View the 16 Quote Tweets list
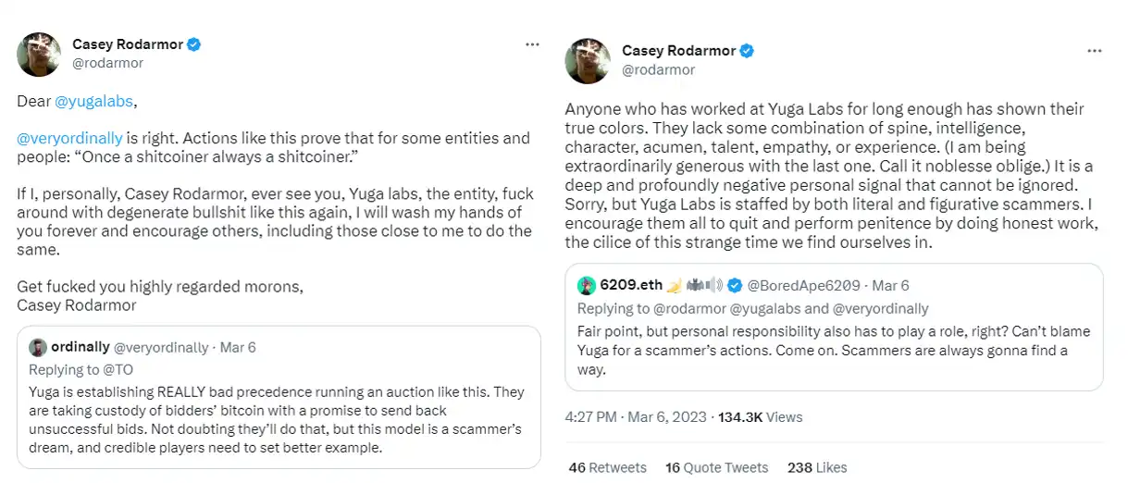The image size is (1128, 483). [x=716, y=467]
